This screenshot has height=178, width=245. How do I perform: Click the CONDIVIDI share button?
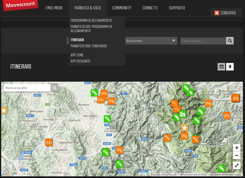click(x=225, y=13)
